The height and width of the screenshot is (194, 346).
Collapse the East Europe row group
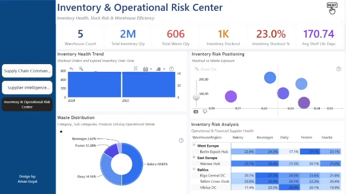pos(194,157)
